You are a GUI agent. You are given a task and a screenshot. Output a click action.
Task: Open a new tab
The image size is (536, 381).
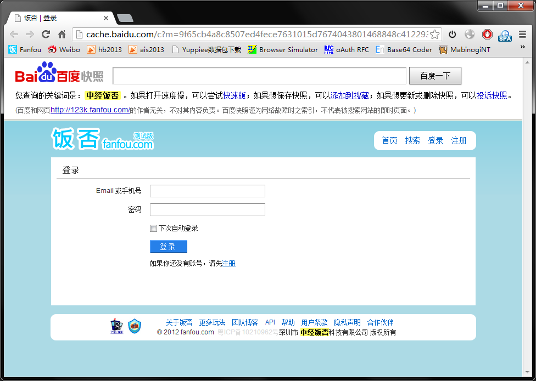tap(125, 18)
